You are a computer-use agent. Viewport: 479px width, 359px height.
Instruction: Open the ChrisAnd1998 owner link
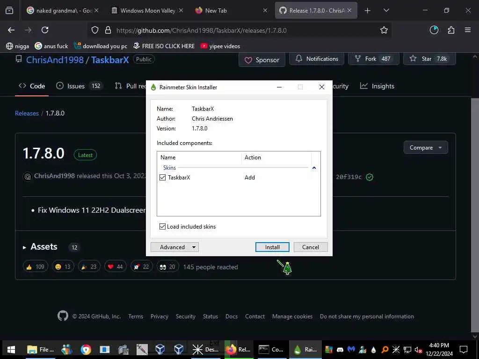coord(55,60)
